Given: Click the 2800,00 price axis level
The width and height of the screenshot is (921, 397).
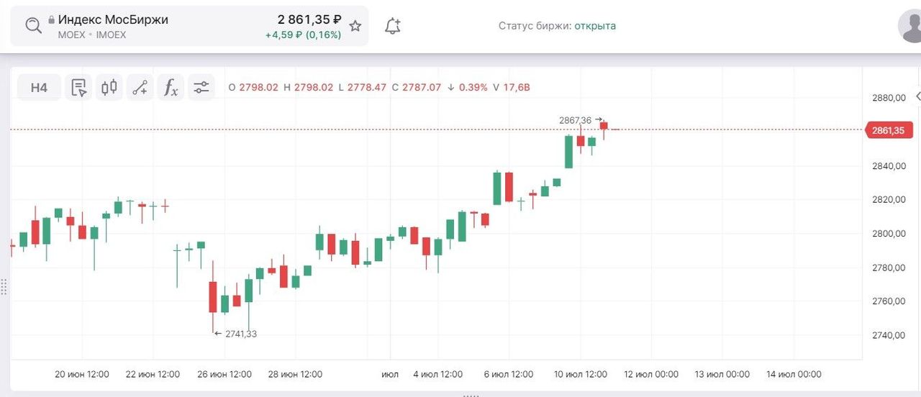Looking at the screenshot, I should pyautogui.click(x=888, y=234).
